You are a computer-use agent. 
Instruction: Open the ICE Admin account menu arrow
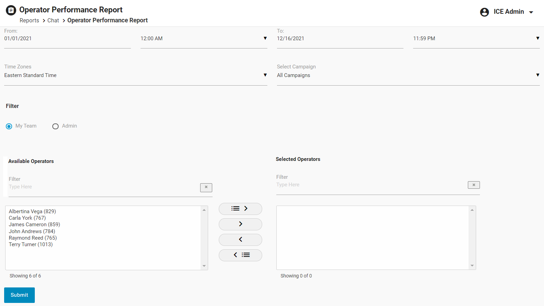point(531,12)
